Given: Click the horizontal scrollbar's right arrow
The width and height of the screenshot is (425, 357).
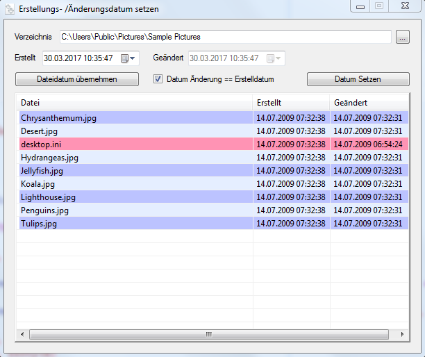Looking at the screenshot, I should click(403, 335).
